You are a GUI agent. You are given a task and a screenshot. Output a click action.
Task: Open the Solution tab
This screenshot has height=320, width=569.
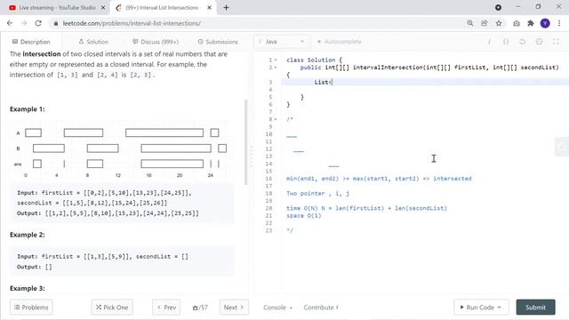pyautogui.click(x=93, y=42)
